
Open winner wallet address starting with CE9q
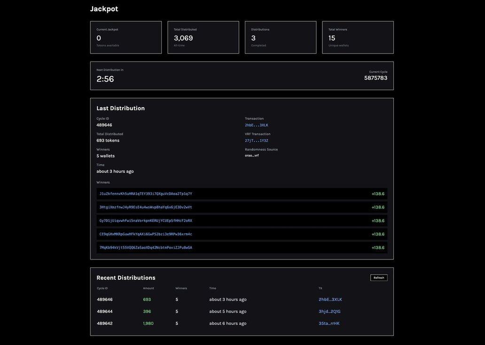[146, 234]
